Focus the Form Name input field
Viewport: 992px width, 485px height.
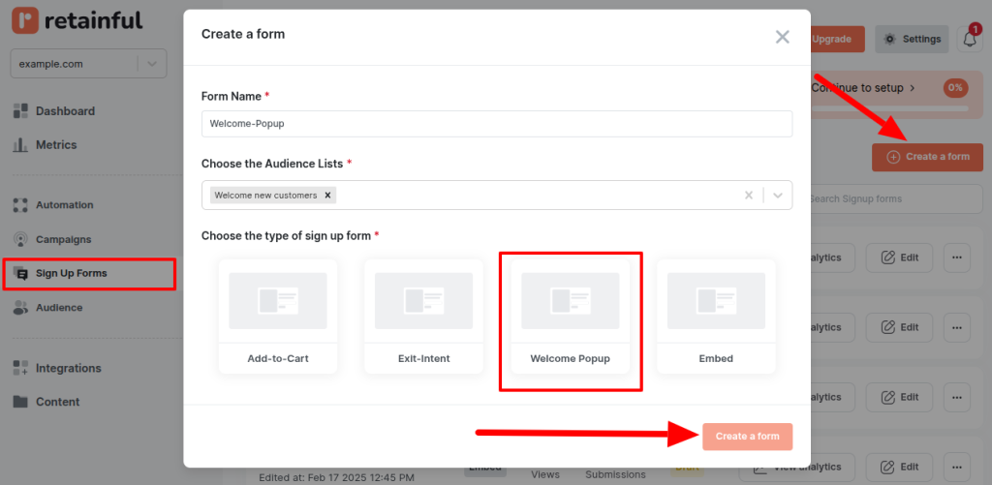(x=497, y=124)
